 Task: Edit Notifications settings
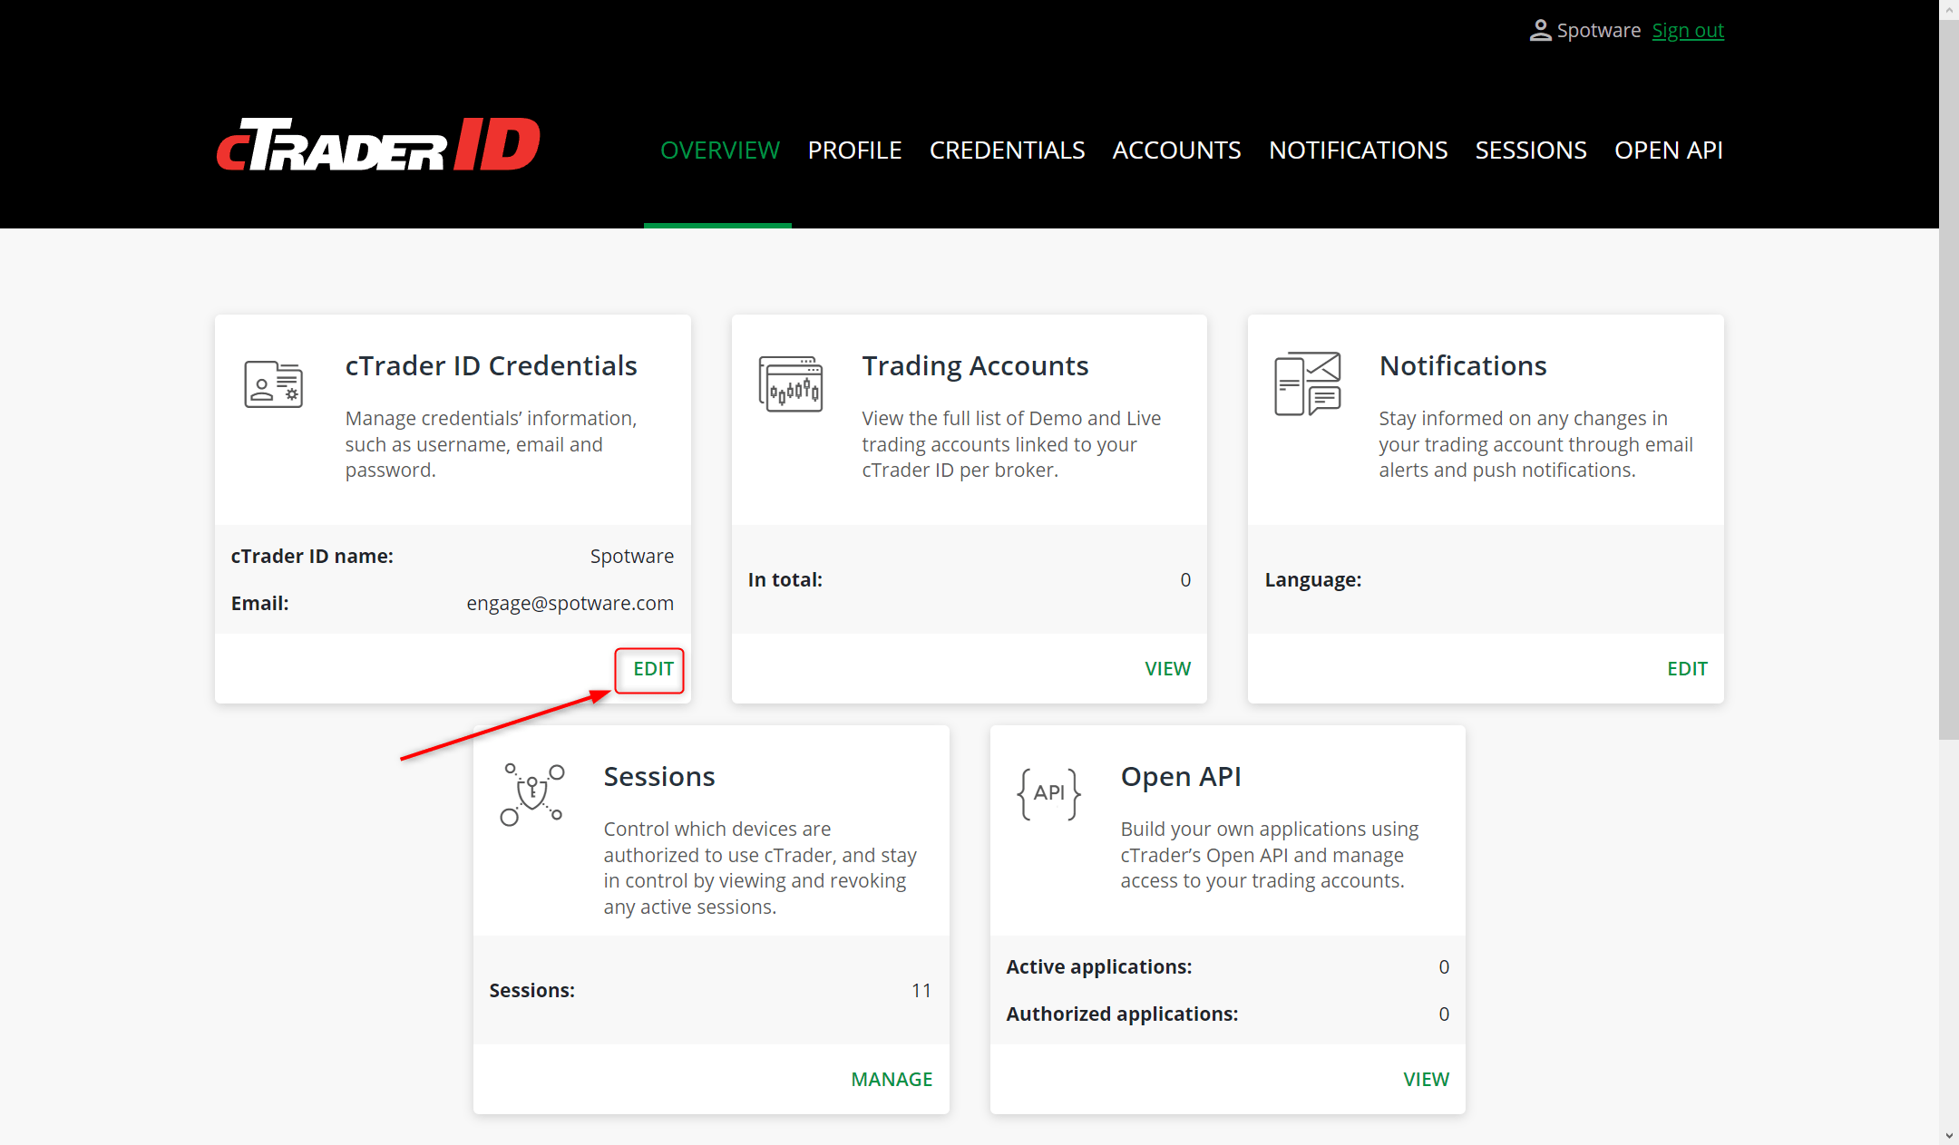pos(1687,669)
